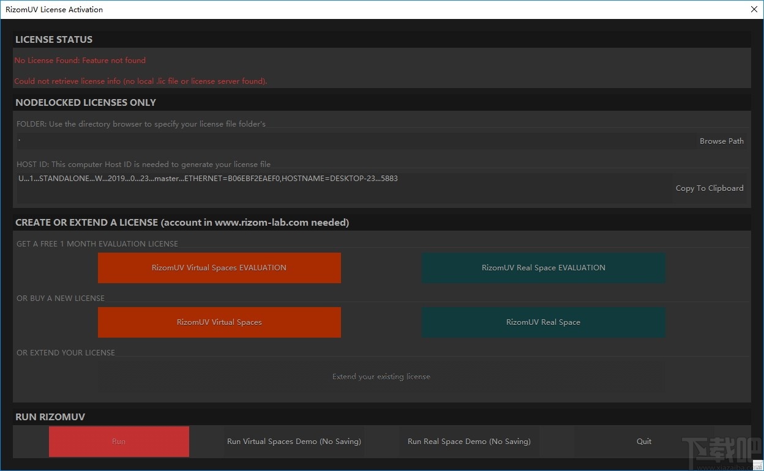Click the FOLDER directory browser instruction text

coord(141,124)
